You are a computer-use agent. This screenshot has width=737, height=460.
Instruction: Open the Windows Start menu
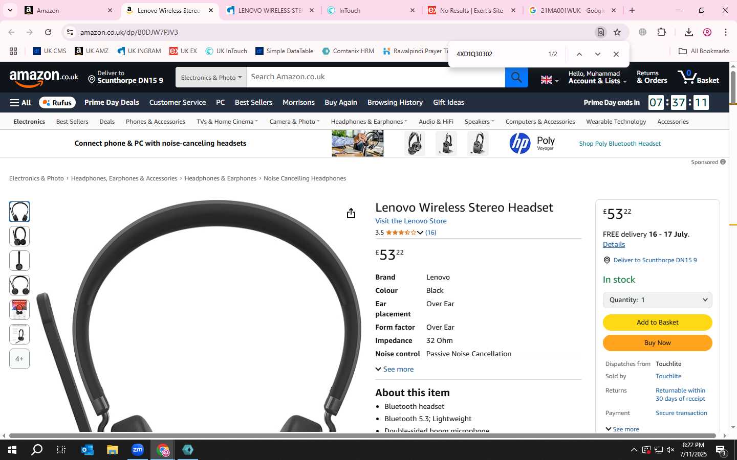pos(12,450)
